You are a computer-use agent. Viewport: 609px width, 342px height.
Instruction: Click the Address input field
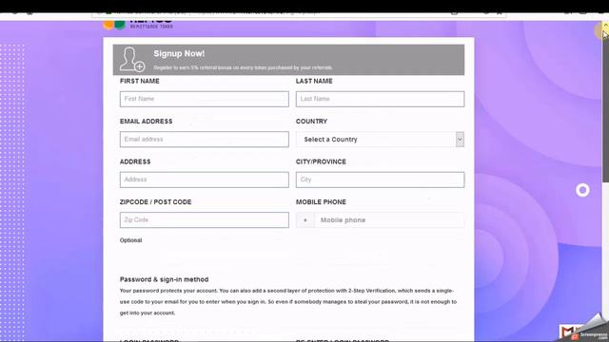tap(205, 180)
